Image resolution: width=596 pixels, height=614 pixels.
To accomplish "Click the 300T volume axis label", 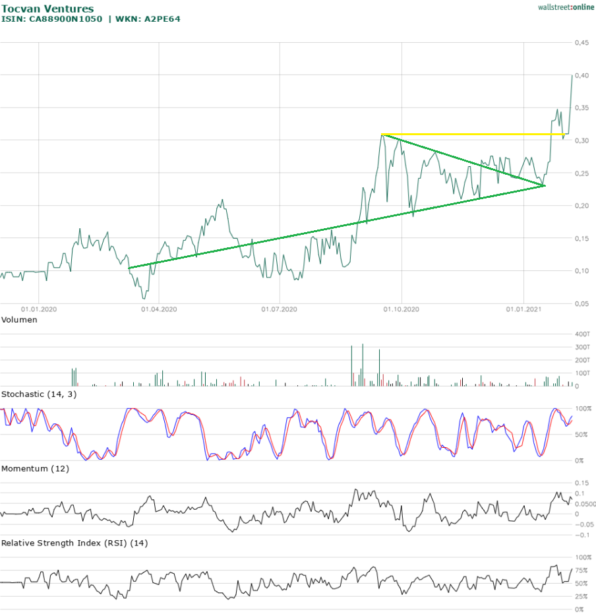I will click(x=582, y=347).
